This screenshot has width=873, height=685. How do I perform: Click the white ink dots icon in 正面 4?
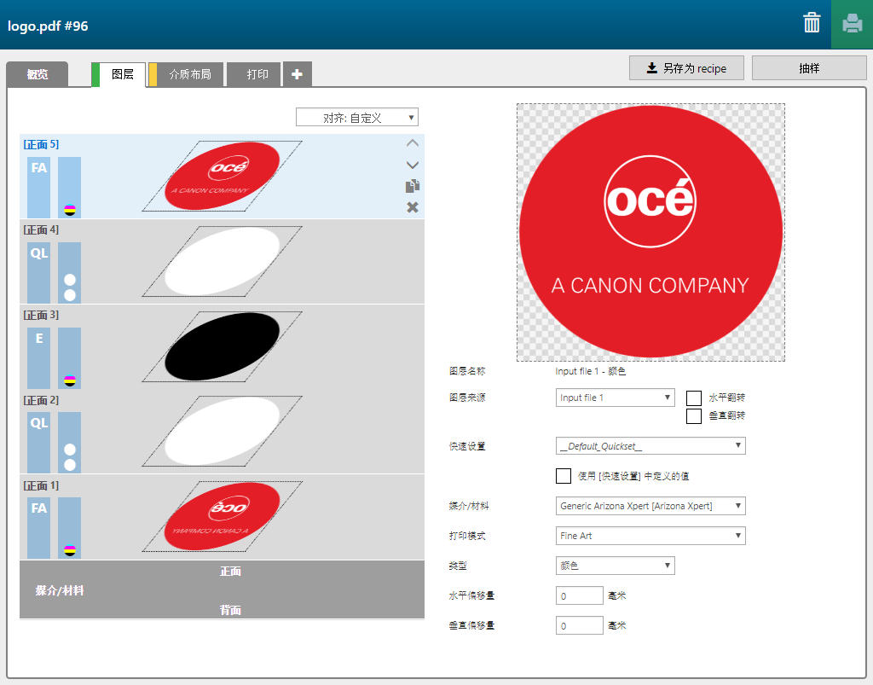70,287
